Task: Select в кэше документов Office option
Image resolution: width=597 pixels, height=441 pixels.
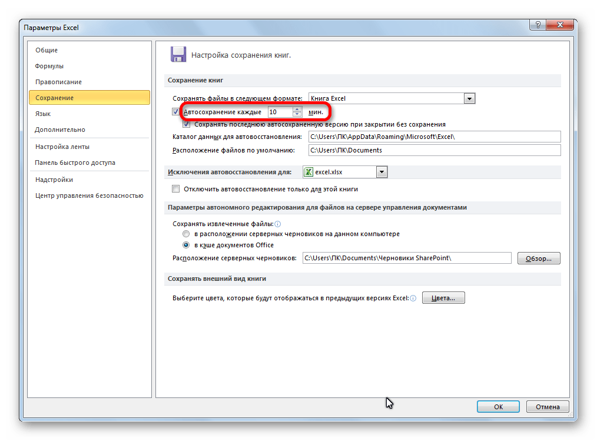Action: pyautogui.click(x=186, y=245)
